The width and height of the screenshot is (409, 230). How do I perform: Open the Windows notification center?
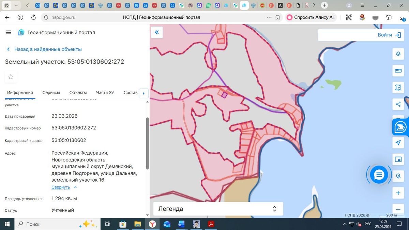tap(399, 224)
